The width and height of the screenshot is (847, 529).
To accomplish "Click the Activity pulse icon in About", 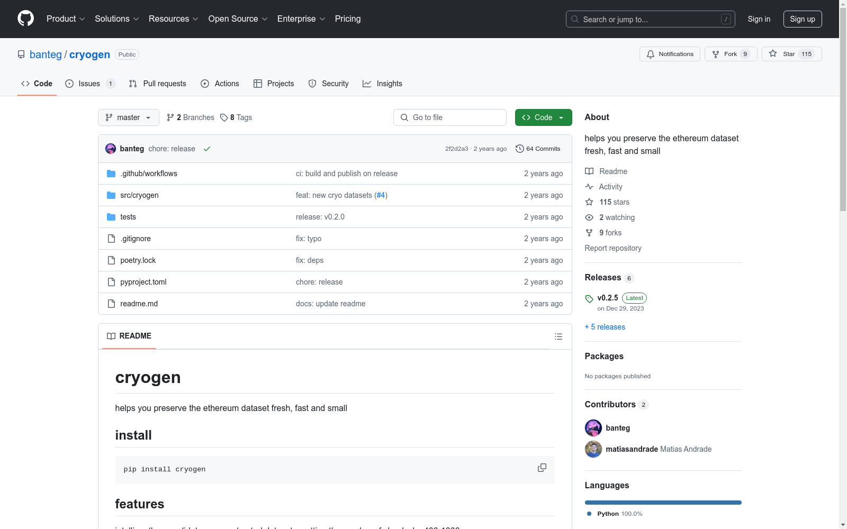I will coord(589,187).
